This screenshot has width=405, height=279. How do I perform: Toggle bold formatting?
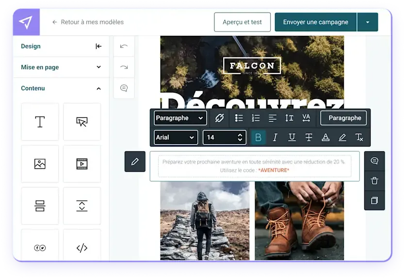pyautogui.click(x=258, y=137)
